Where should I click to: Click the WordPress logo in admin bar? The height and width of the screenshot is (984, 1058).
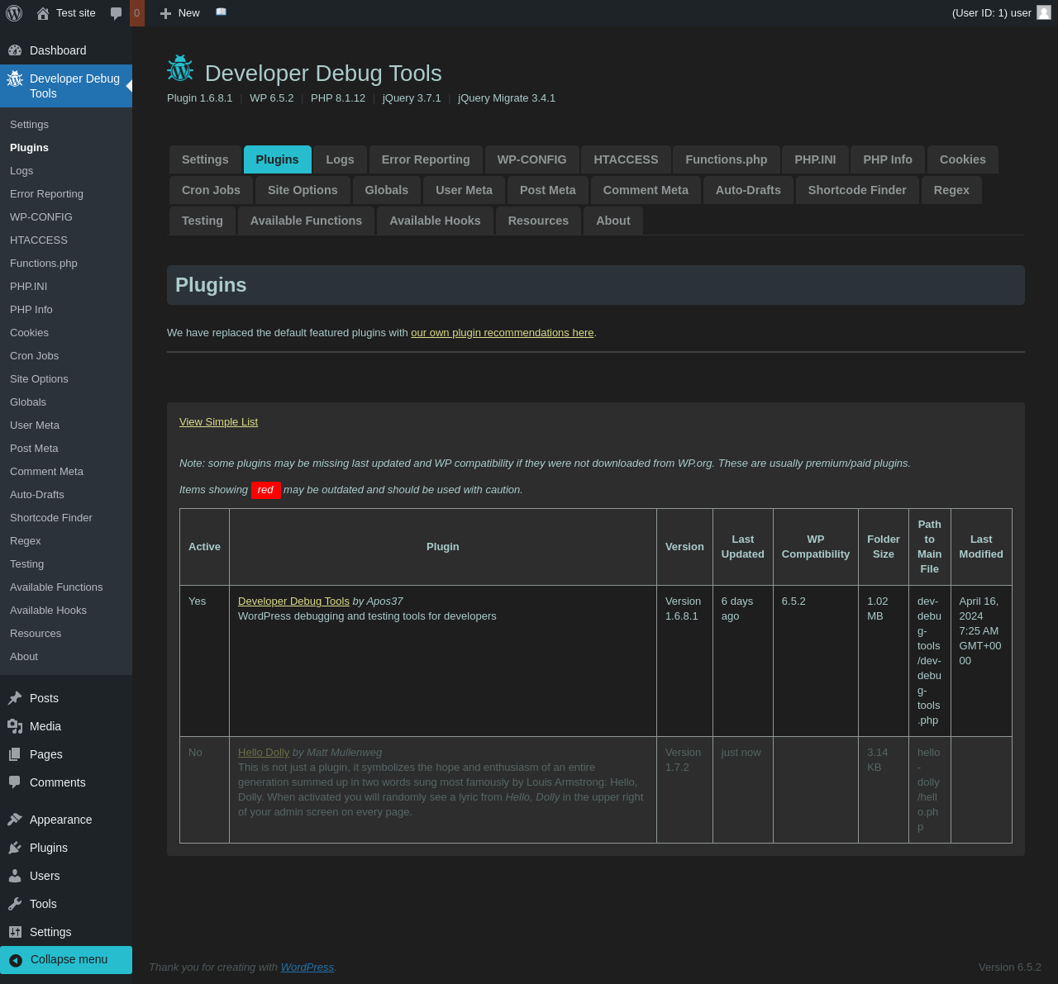point(14,13)
